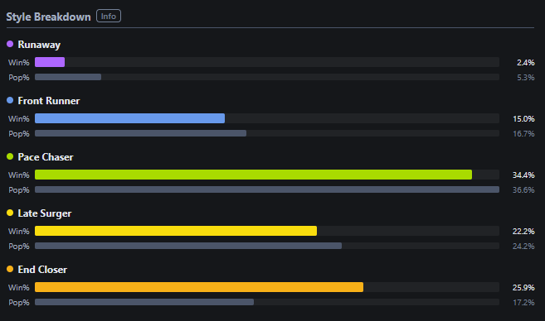The image size is (545, 321).
Task: Select the Late Surger Win% yellow bar
Action: 176,231
